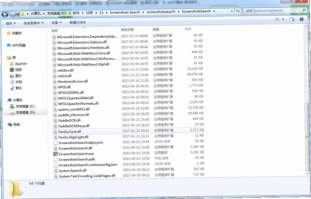
Task: Open the 包含到库中 menu
Action: pyautogui.click(x=33, y=23)
